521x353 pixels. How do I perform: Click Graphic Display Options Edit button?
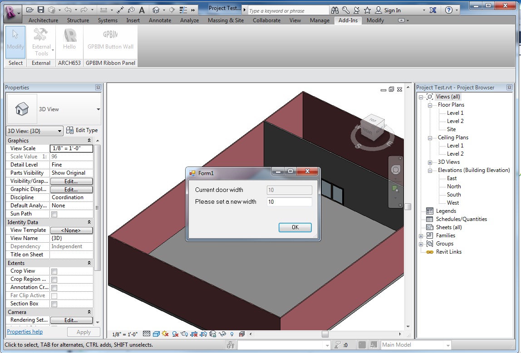tap(71, 190)
